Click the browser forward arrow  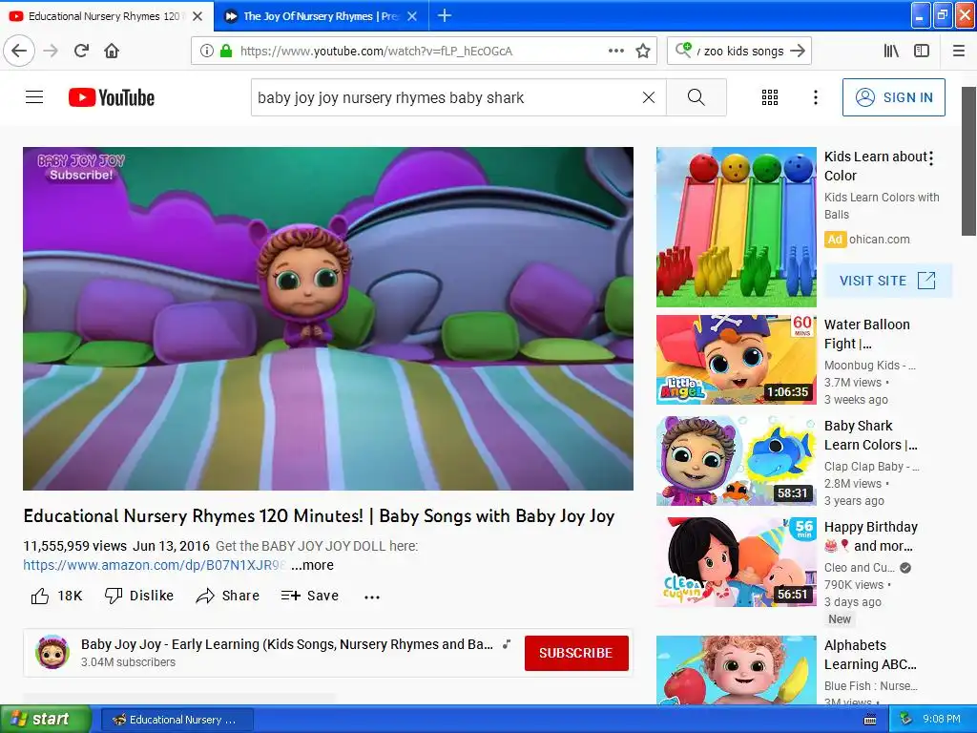click(x=51, y=51)
